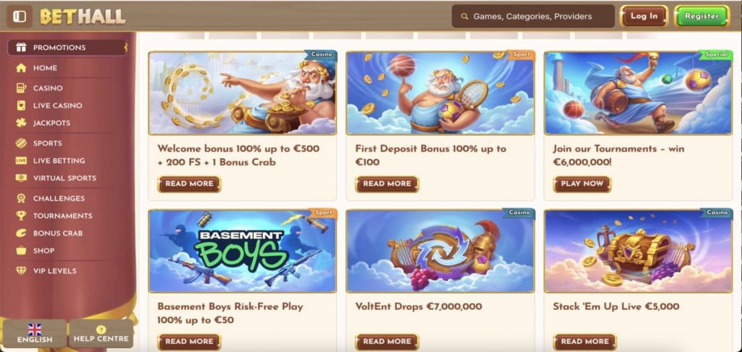742x352 pixels.
Task: Open Jackpots via the clover icon
Action: [21, 123]
